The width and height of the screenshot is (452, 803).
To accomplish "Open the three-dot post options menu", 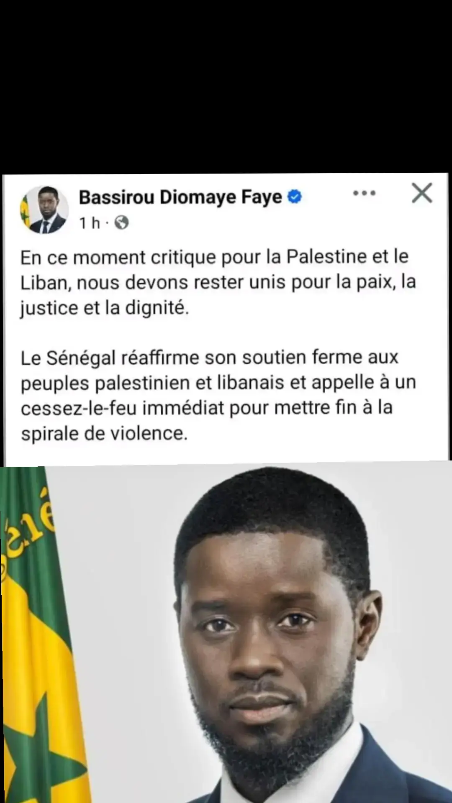I will click(364, 193).
